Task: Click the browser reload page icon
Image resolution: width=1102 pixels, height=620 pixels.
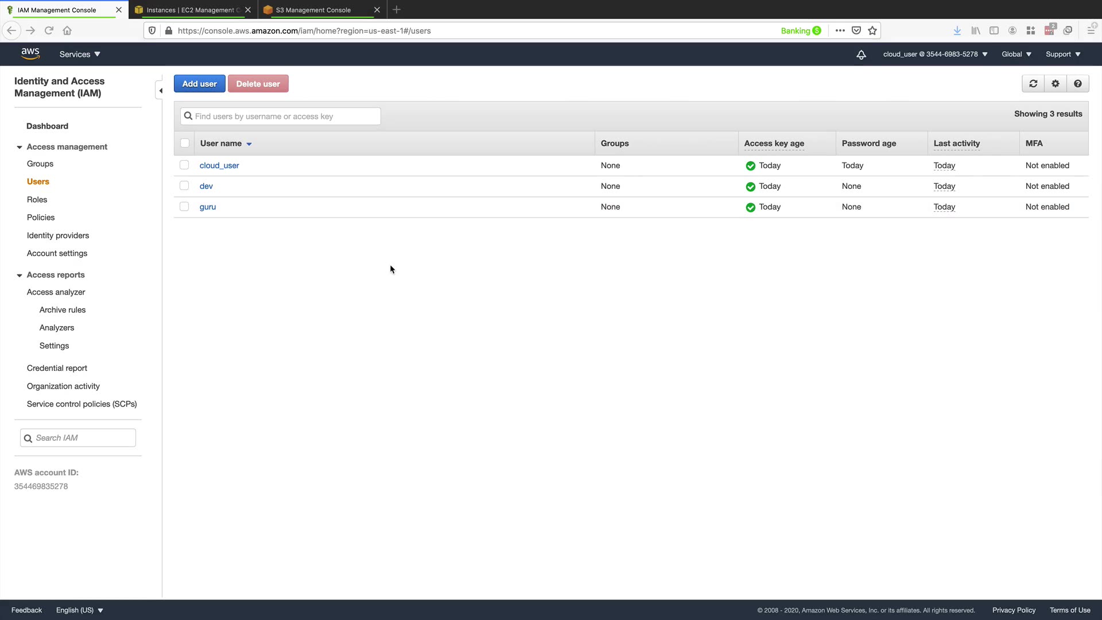Action: point(49,31)
